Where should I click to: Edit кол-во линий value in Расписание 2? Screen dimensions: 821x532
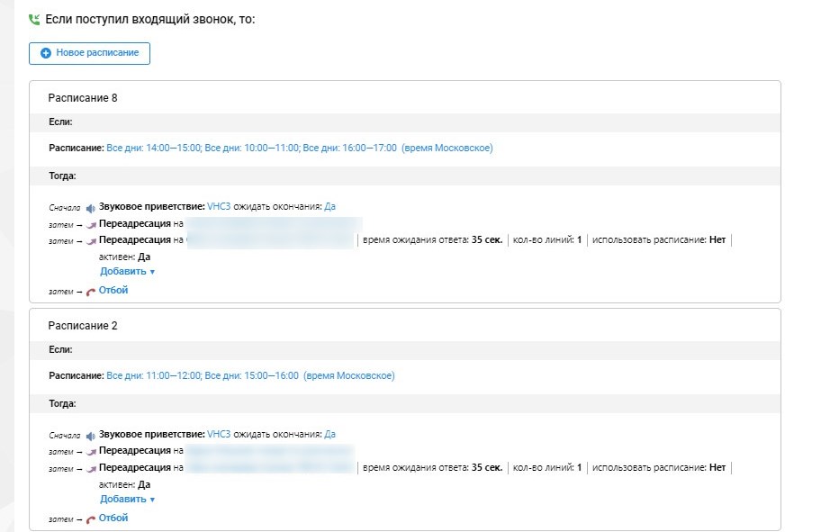(579, 468)
